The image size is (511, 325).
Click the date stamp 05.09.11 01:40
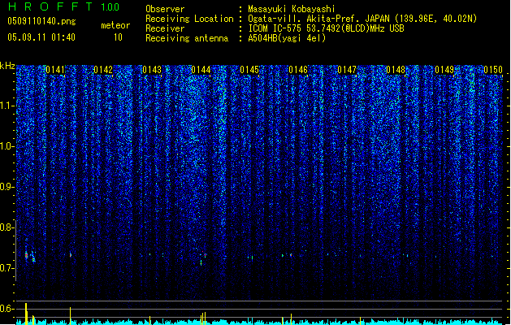pyautogui.click(x=41, y=37)
